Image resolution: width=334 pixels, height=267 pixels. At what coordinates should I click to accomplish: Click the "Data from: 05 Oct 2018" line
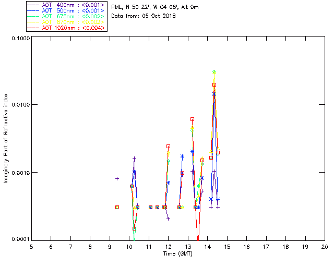point(144,16)
